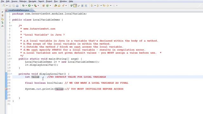Viewport: 203px width, 114px height.
Task: Click the Restore view icon in left sidebar
Action: click(2, 12)
